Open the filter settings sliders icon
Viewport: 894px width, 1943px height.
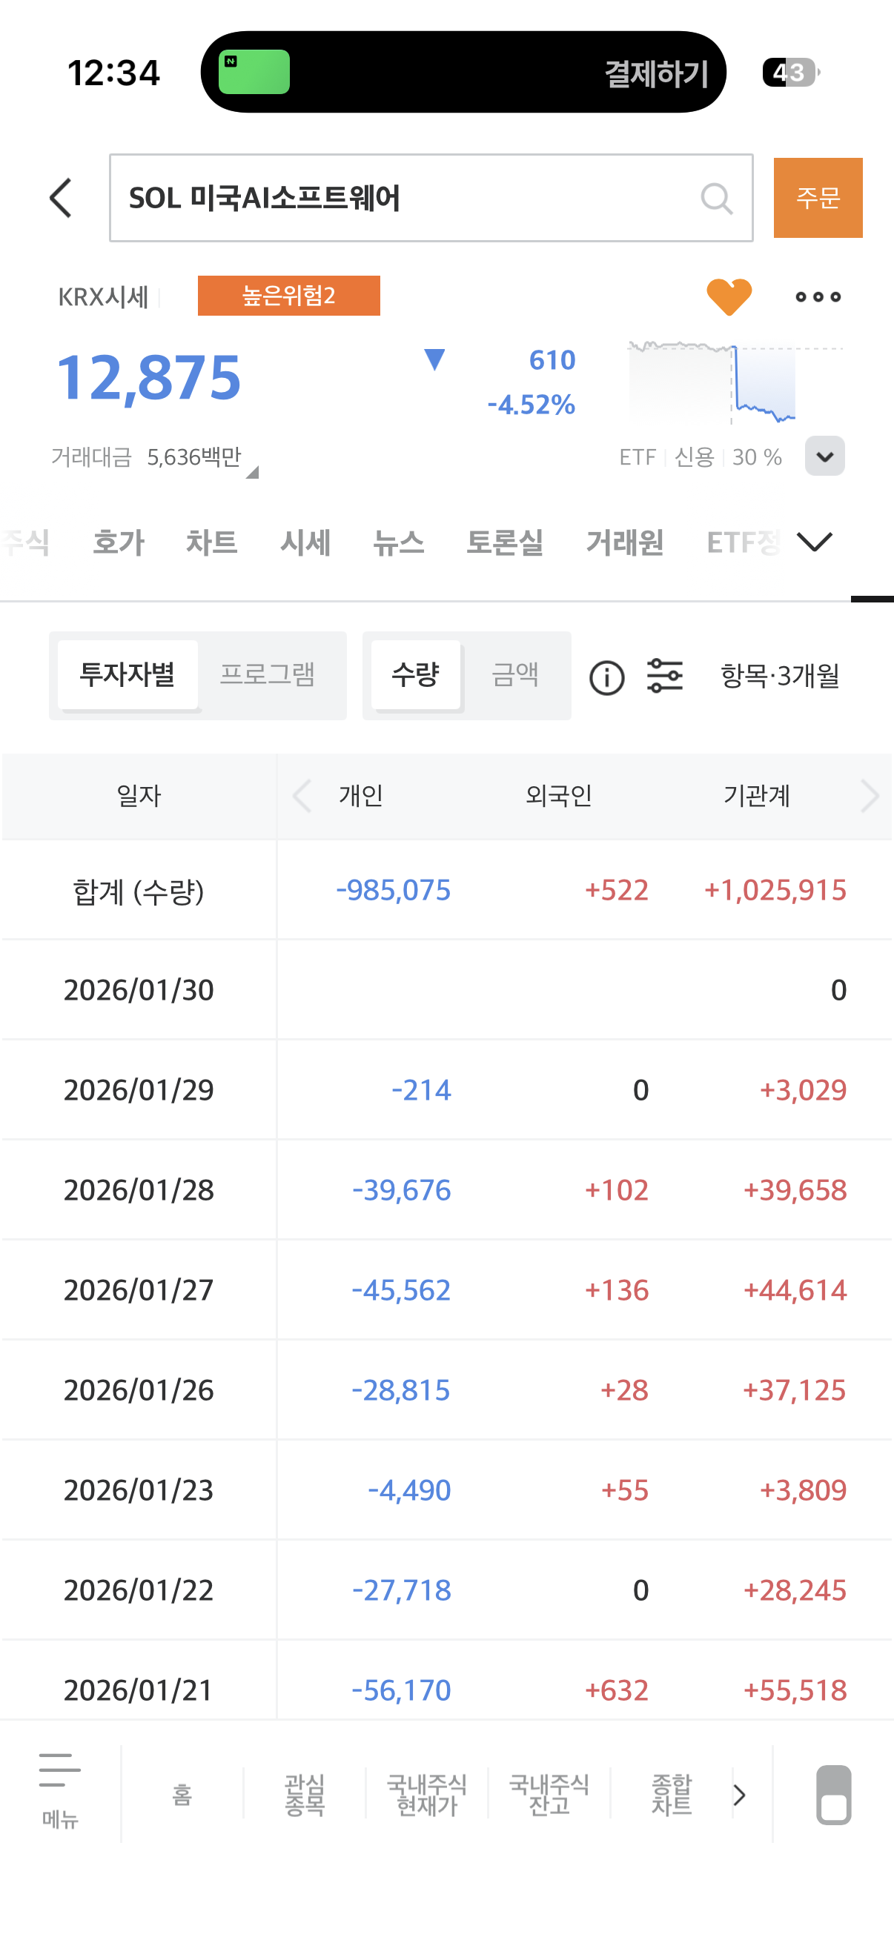[665, 676]
